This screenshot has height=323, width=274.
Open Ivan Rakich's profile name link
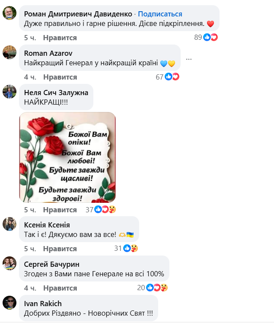43,304
